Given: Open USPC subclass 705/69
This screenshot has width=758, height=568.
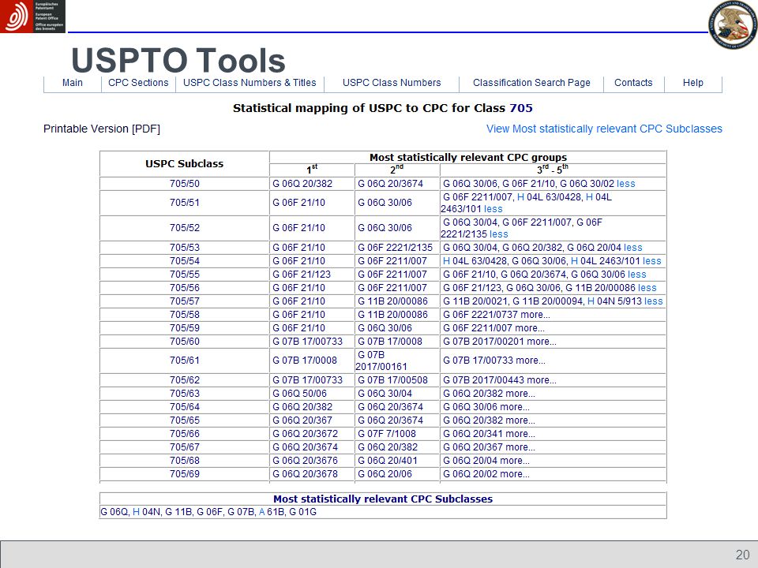Looking at the screenshot, I should (185, 474).
